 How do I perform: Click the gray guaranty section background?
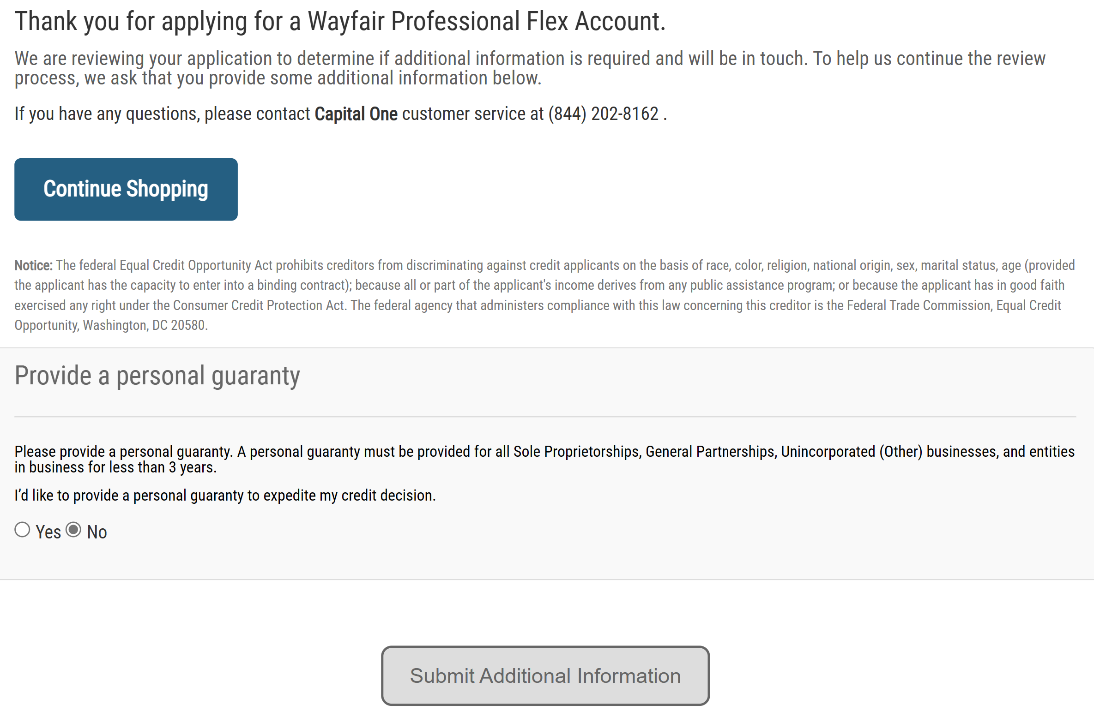[x=831, y=554]
